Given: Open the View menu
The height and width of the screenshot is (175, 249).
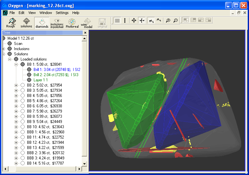Looking at the screenshot, I should (x=32, y=13).
